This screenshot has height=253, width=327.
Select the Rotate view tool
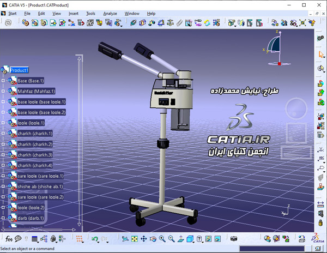pyautogui.click(x=153, y=239)
